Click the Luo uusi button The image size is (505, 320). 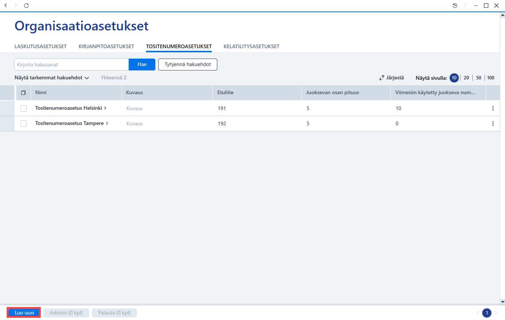coord(24,313)
